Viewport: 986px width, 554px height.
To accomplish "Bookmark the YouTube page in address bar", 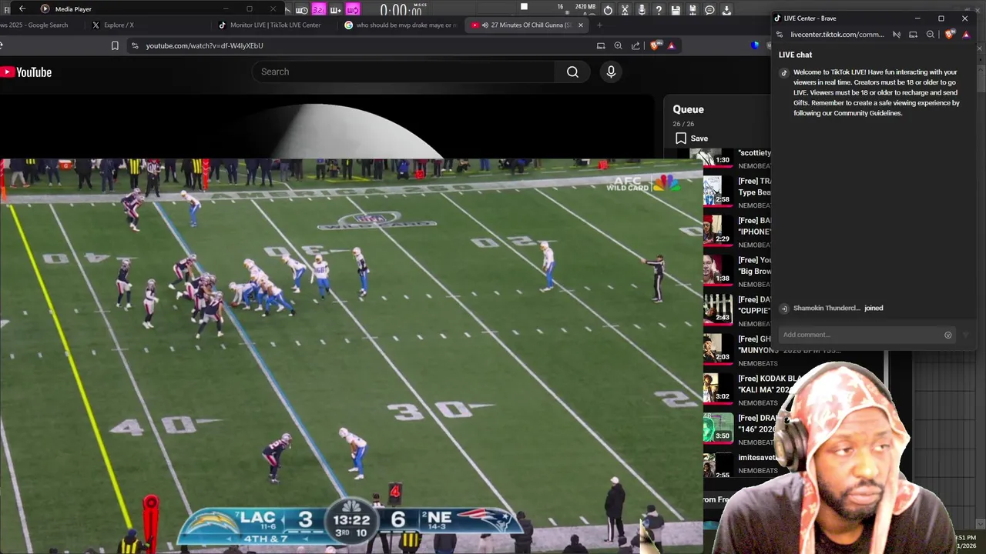I will click(x=115, y=45).
